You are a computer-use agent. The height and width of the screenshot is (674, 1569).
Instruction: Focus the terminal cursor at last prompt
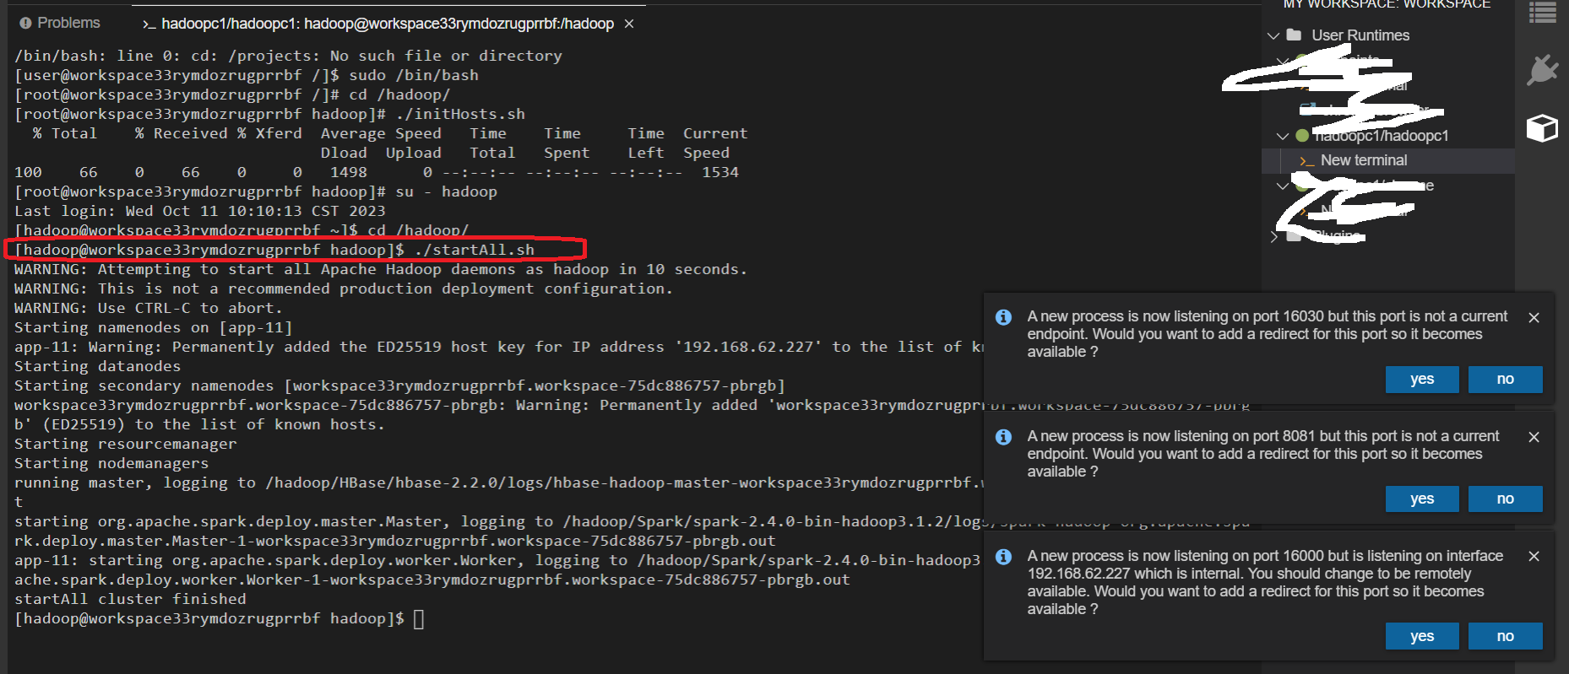[419, 619]
